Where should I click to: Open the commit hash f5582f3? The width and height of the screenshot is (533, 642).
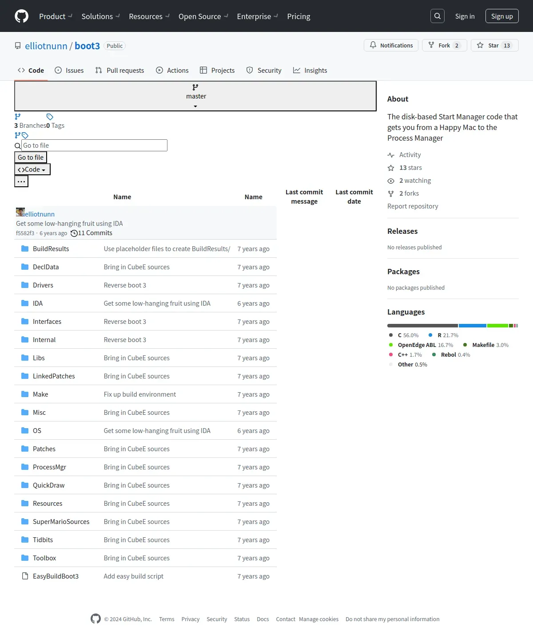[25, 233]
